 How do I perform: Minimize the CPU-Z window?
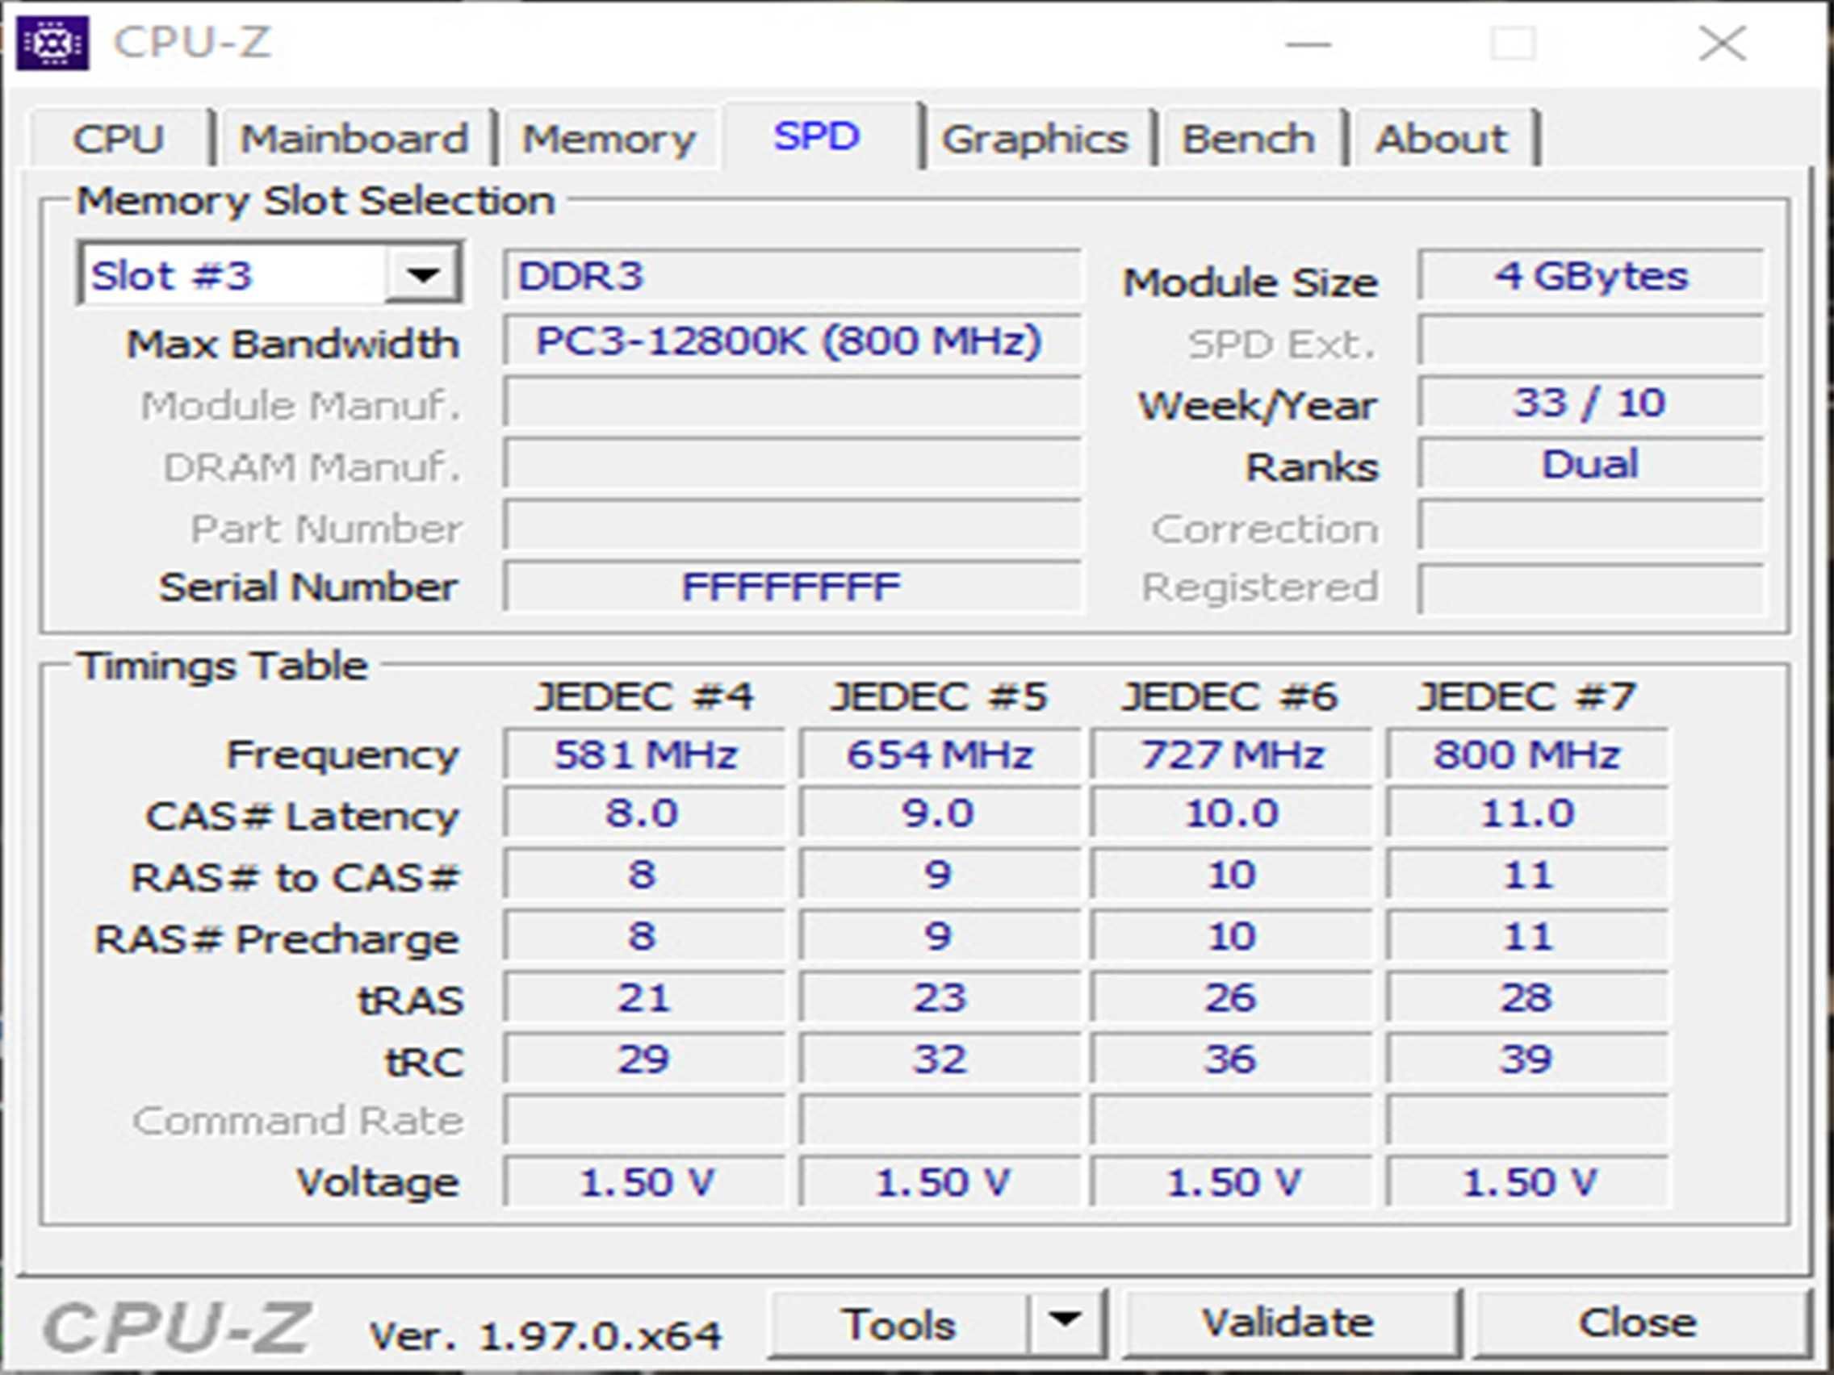[1309, 43]
